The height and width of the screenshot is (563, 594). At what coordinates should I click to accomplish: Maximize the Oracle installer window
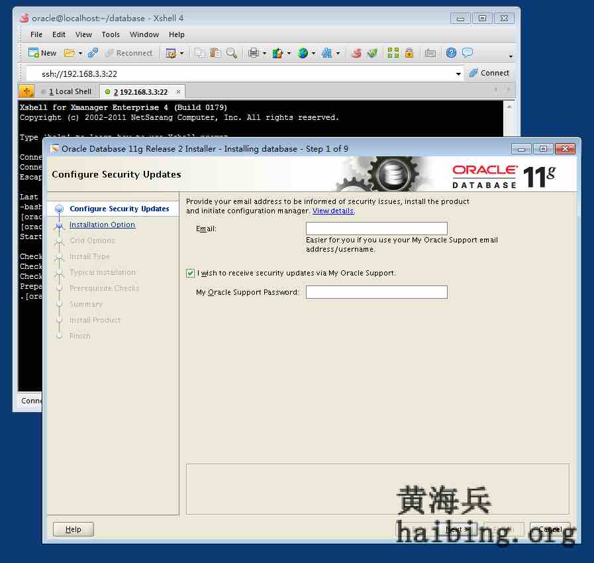click(x=543, y=149)
